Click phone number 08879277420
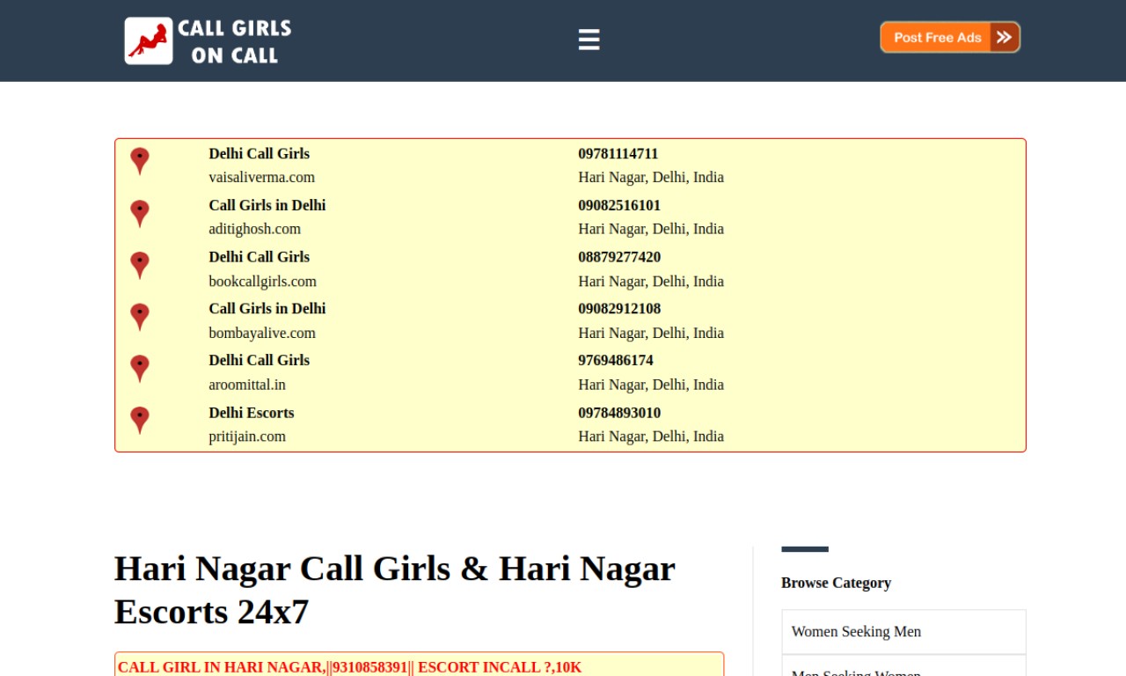Screen dimensions: 1126x676 tap(619, 257)
